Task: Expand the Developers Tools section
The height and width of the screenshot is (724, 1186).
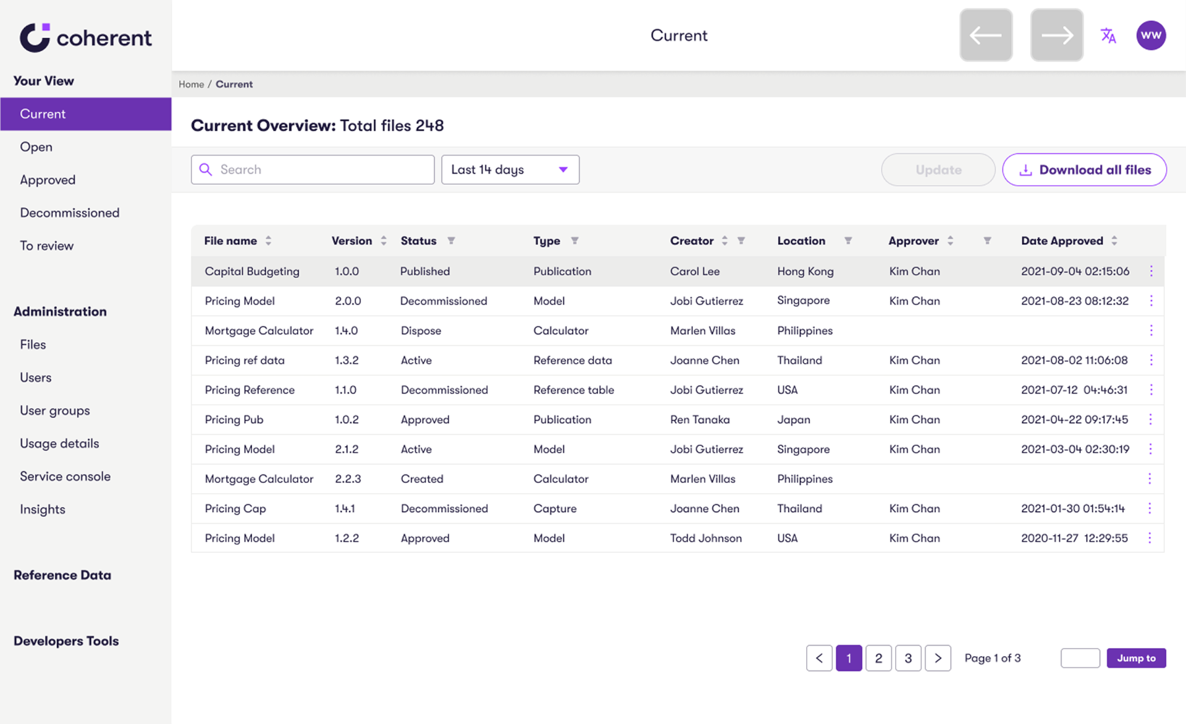Action: [x=66, y=641]
